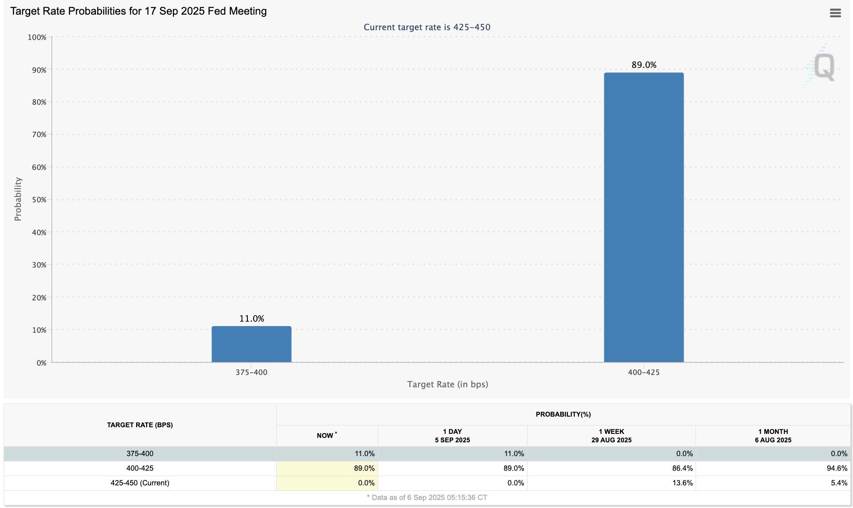This screenshot has width=853, height=508.
Task: Click the 1 MONTH column header
Action: click(773, 436)
